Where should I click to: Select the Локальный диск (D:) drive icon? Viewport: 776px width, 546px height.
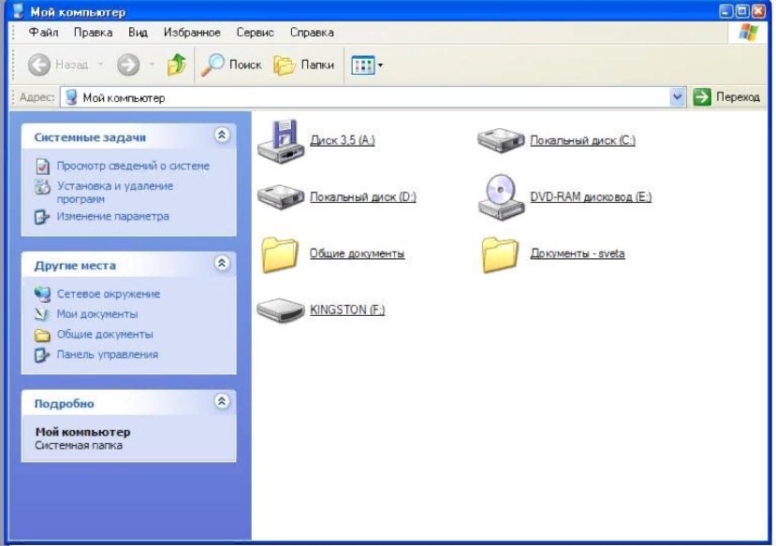tap(281, 197)
